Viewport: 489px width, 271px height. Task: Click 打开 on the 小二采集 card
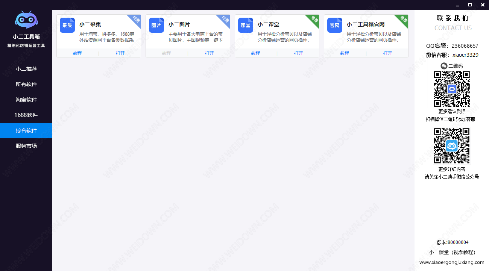(120, 53)
